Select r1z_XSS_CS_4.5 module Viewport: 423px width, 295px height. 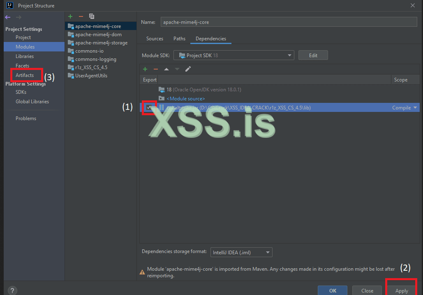[101, 67]
